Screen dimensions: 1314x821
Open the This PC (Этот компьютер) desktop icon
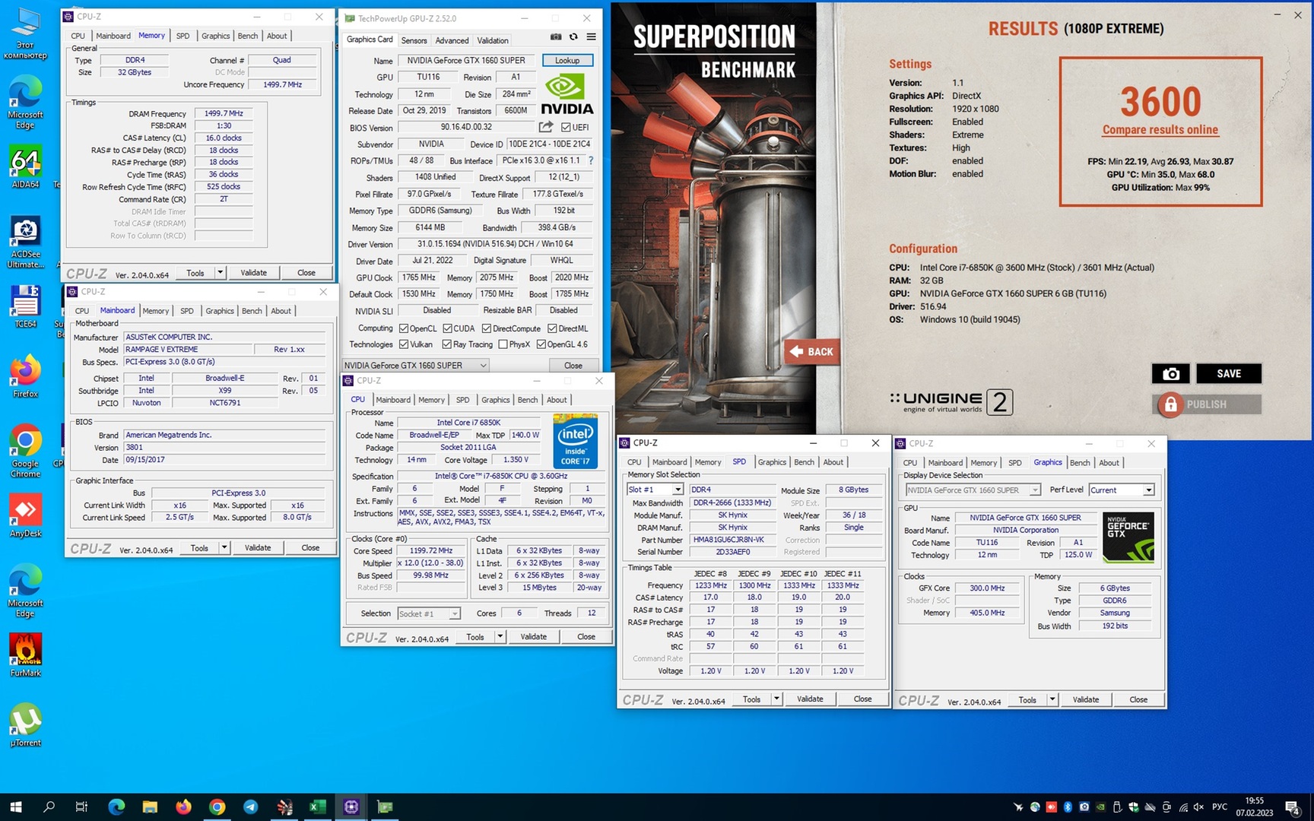25,33
